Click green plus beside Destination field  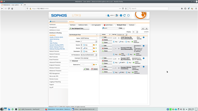[x=96, y=51]
